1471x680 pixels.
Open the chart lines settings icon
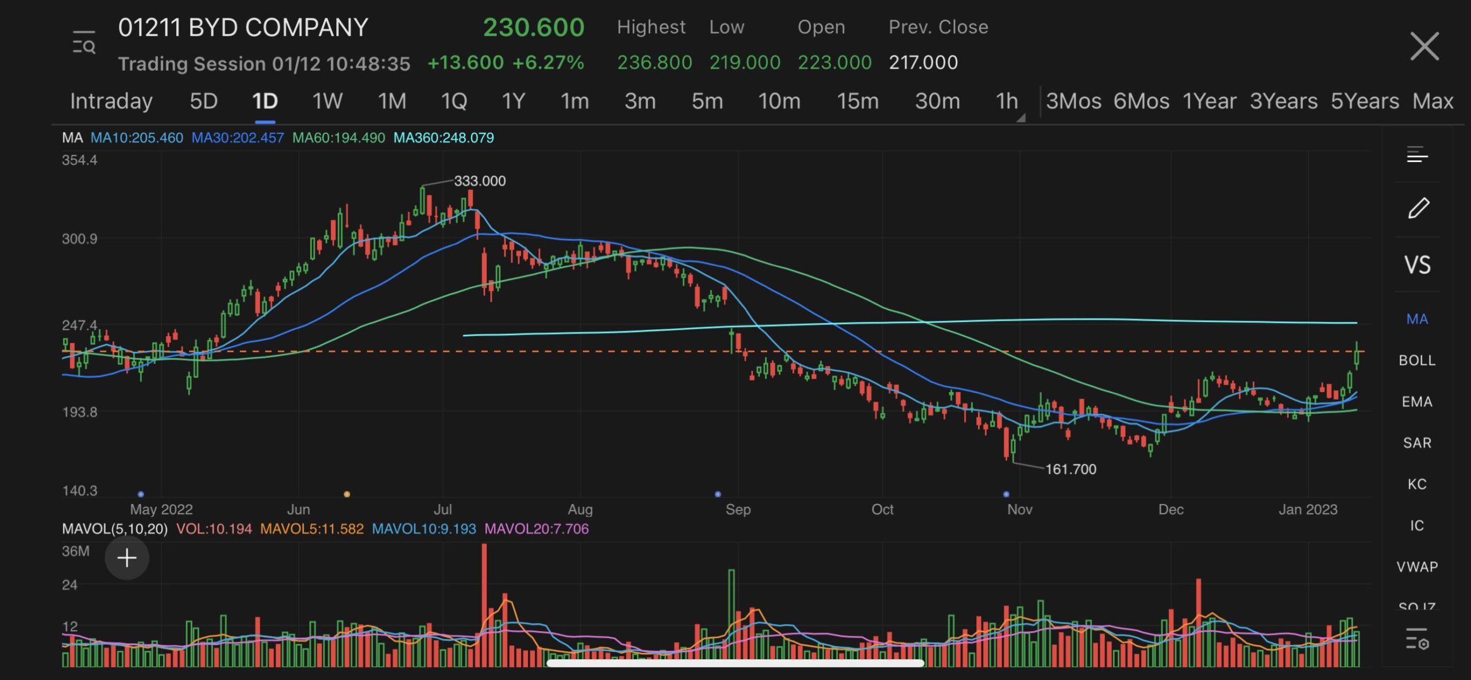1417,154
